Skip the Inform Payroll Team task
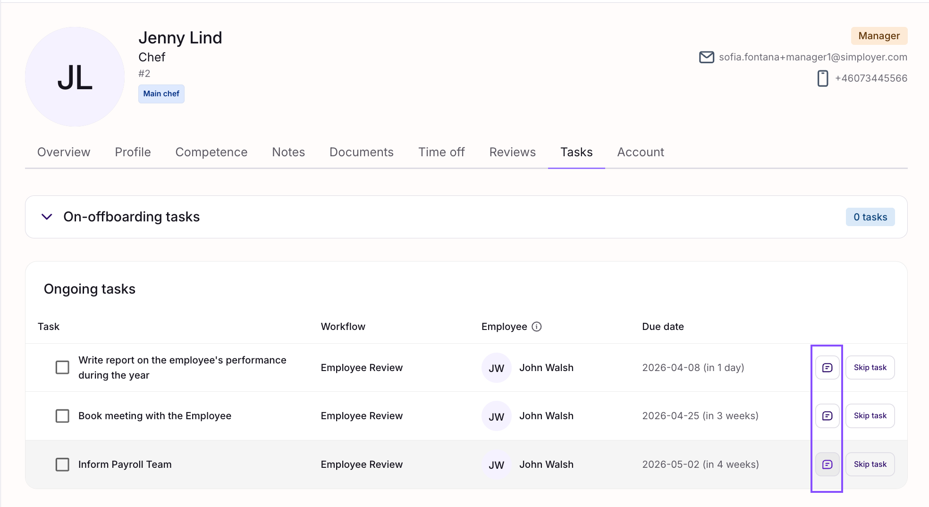The image size is (929, 507). 870,465
